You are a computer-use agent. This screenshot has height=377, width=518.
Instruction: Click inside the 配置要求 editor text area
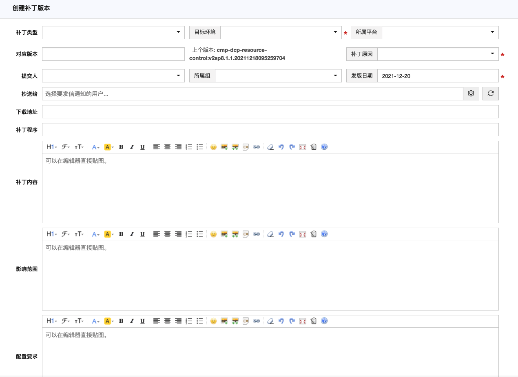(270, 352)
